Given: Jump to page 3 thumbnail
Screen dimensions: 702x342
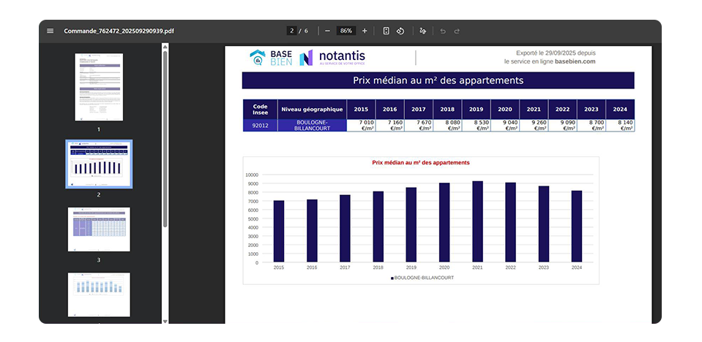Looking at the screenshot, I should (99, 229).
